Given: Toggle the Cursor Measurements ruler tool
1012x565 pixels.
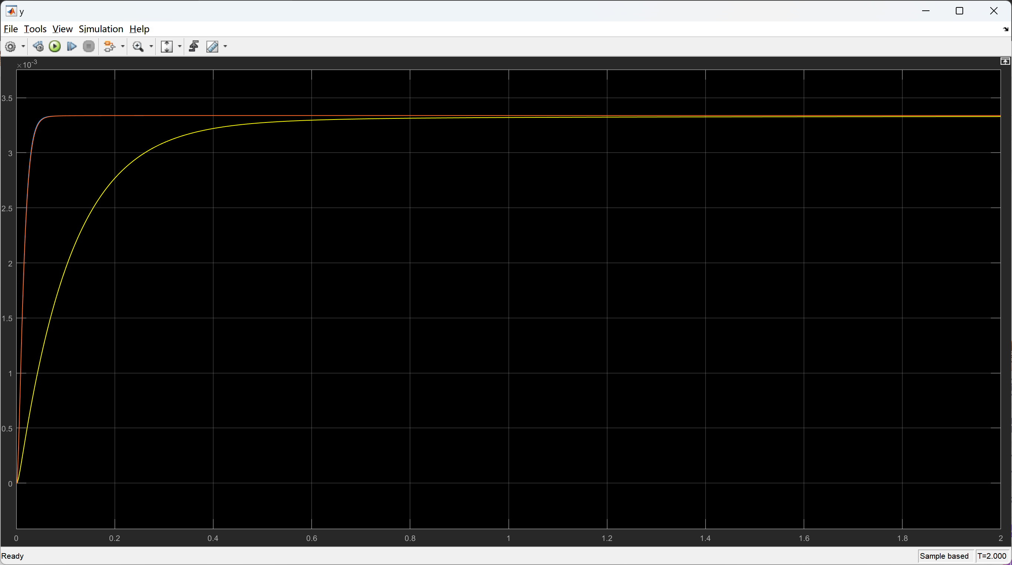Looking at the screenshot, I should point(212,47).
